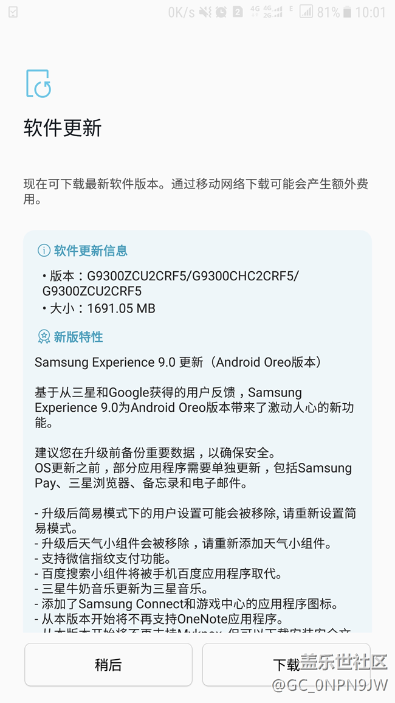
Task: Tap the info icon beside 软件更新信息
Action: [44, 251]
